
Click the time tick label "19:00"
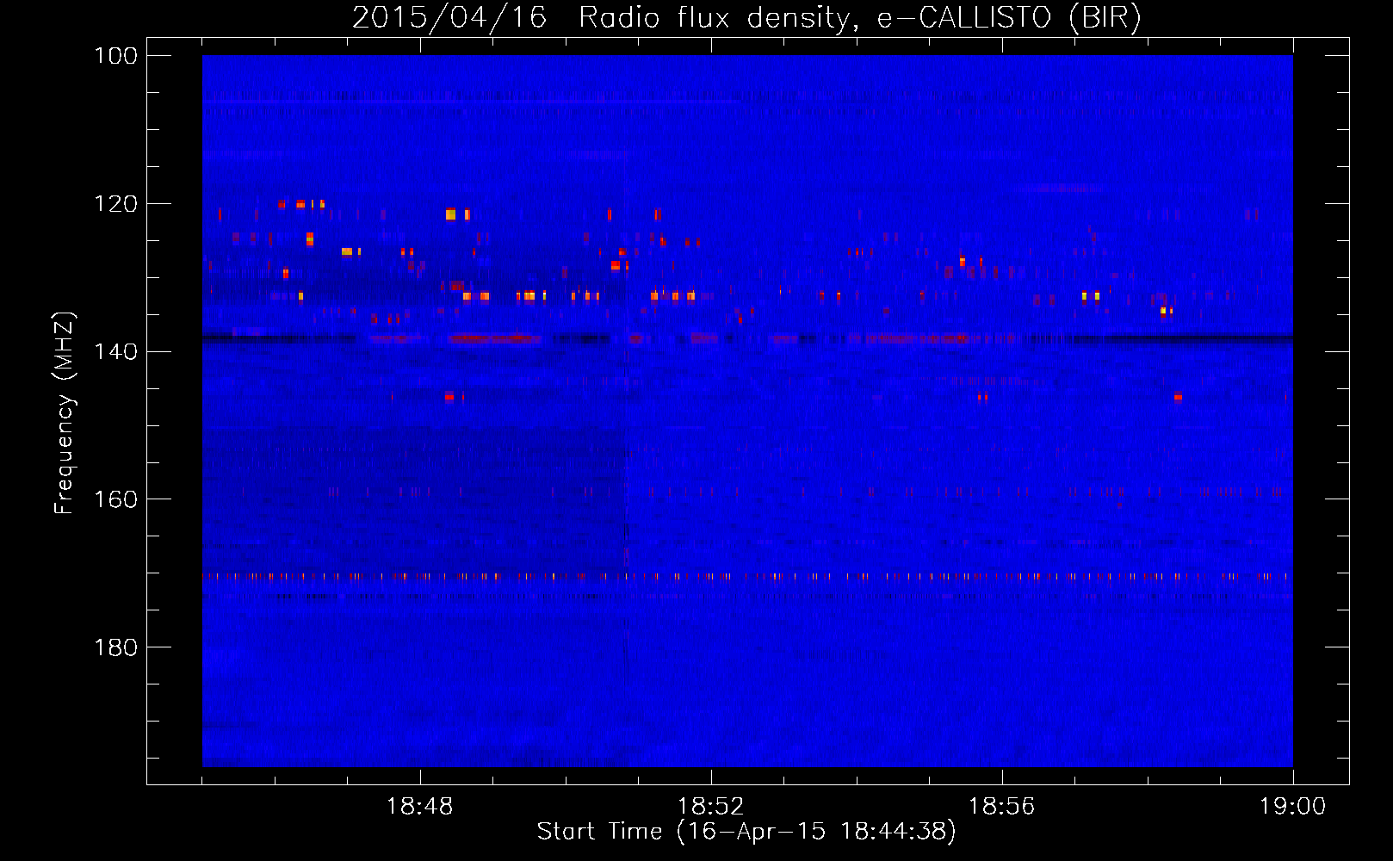[1293, 807]
